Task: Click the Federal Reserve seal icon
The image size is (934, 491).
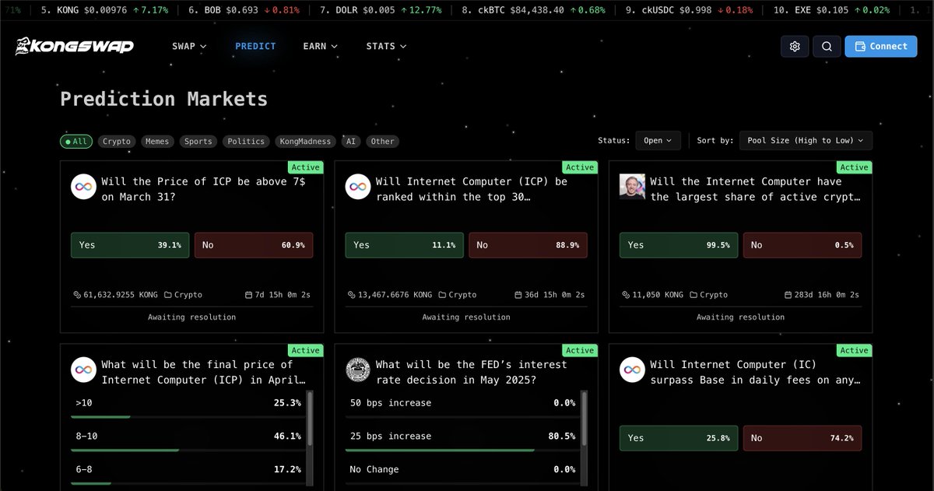Action: (358, 370)
